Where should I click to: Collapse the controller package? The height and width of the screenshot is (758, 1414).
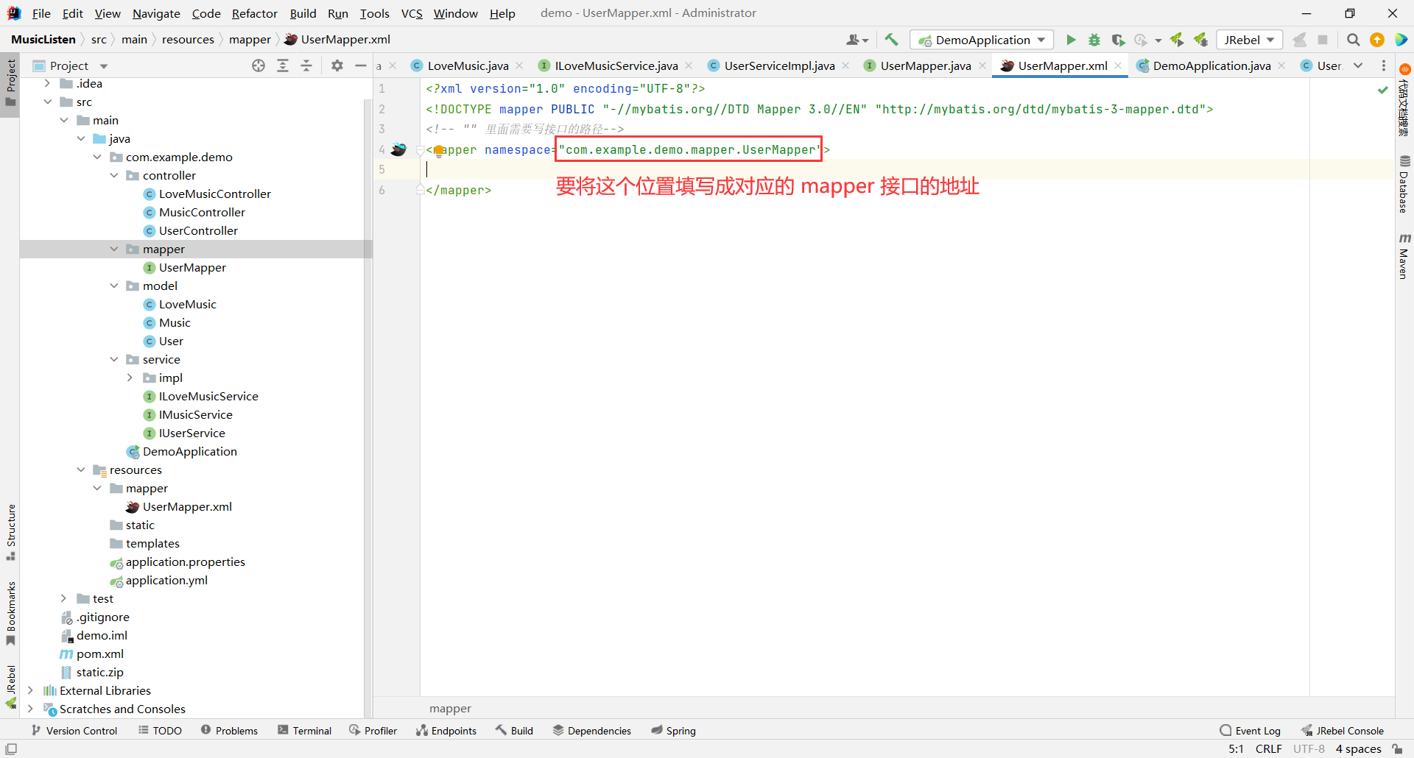[x=114, y=175]
